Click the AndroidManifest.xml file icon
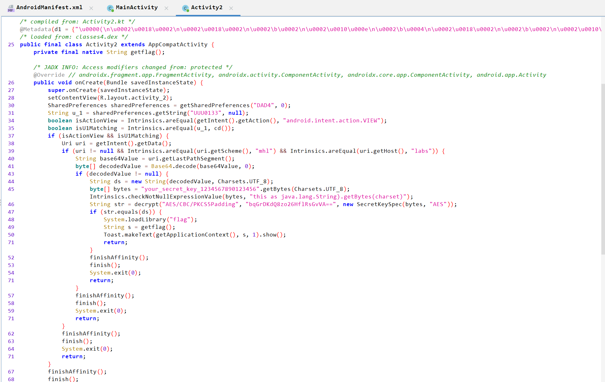Screen dimensions: 605x382 pos(11,8)
